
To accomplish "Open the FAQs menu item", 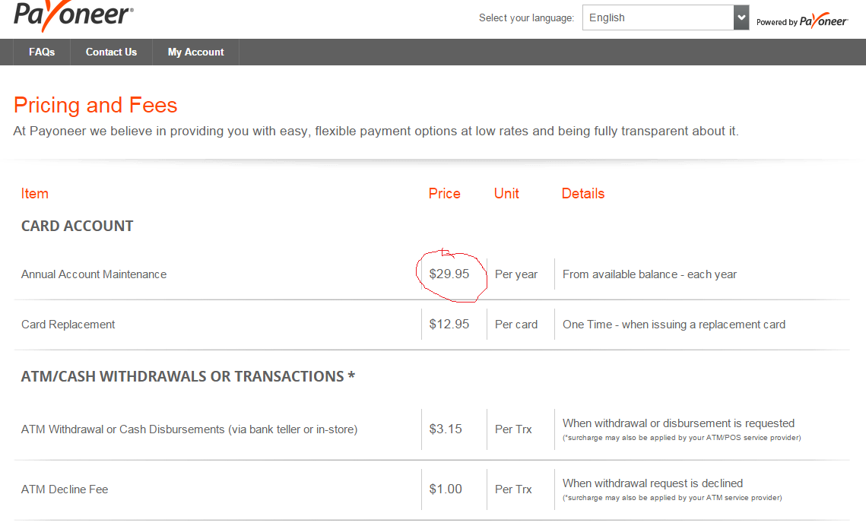I will tap(42, 52).
